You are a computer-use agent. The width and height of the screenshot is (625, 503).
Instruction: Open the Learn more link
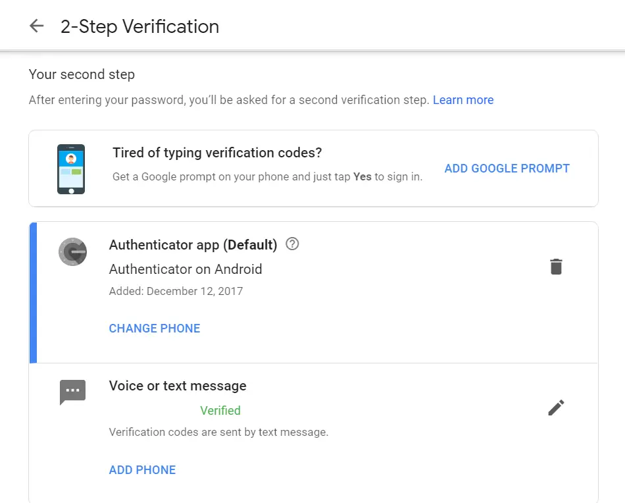coord(463,99)
